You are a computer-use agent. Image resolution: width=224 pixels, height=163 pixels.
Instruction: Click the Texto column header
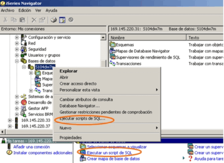tap(205, 38)
